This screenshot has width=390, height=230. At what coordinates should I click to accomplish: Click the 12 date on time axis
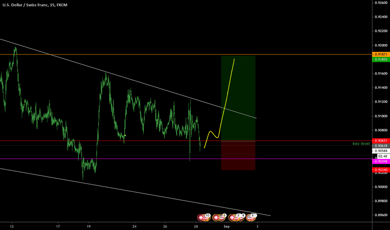click(12, 226)
